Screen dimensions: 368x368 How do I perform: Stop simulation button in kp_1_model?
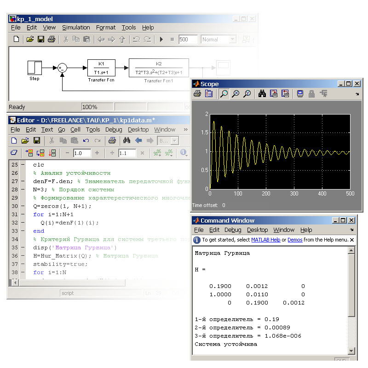[x=172, y=40]
